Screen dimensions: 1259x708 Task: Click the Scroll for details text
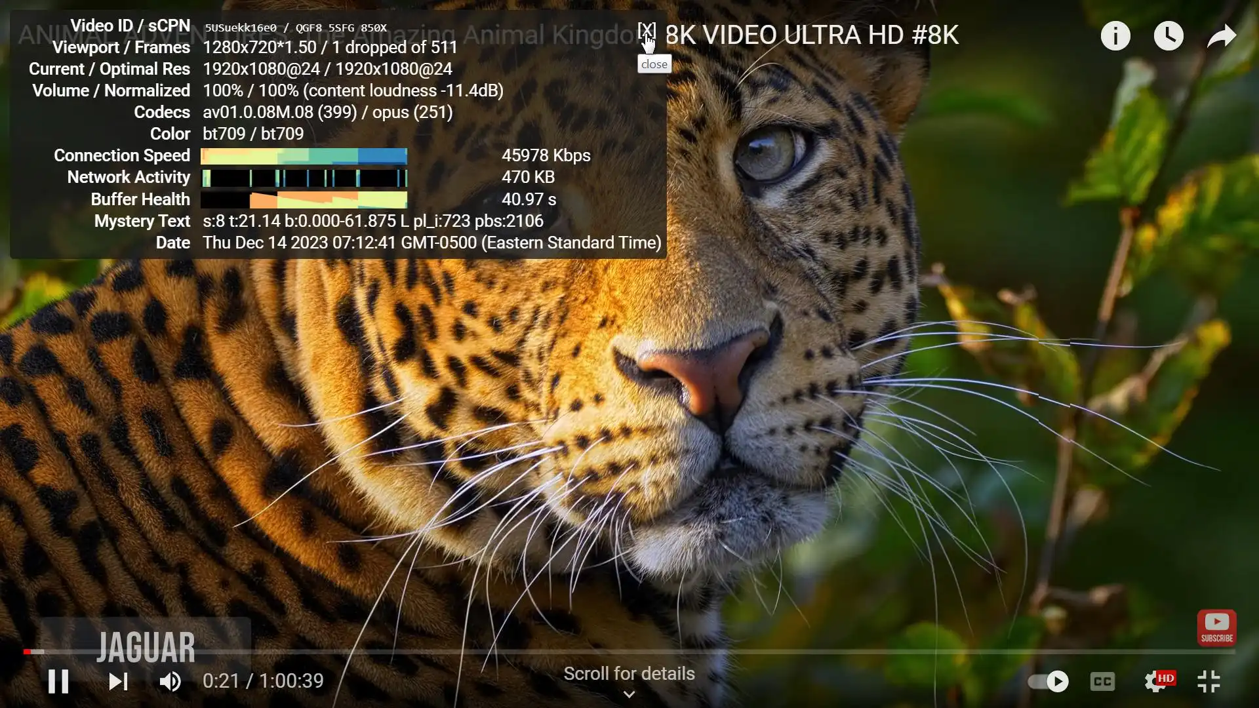(629, 673)
